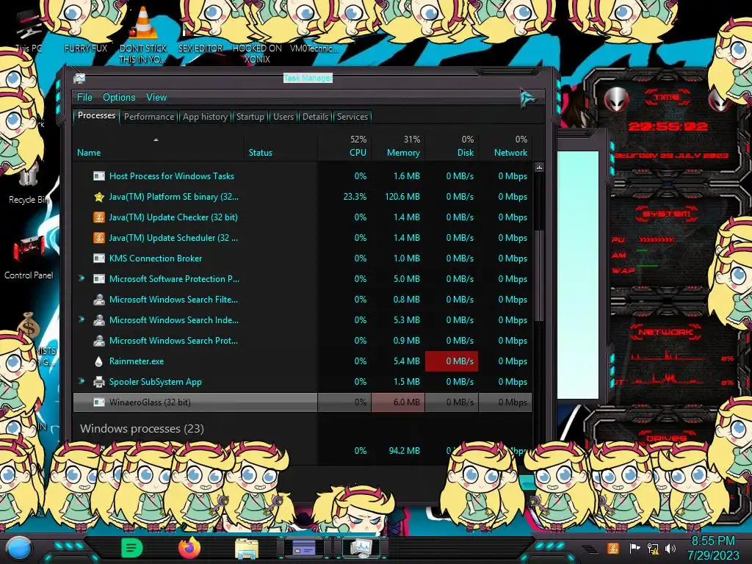Screen dimensions: 752x564
Task: Click the Windows Search Protocol host icon
Action: point(99,341)
